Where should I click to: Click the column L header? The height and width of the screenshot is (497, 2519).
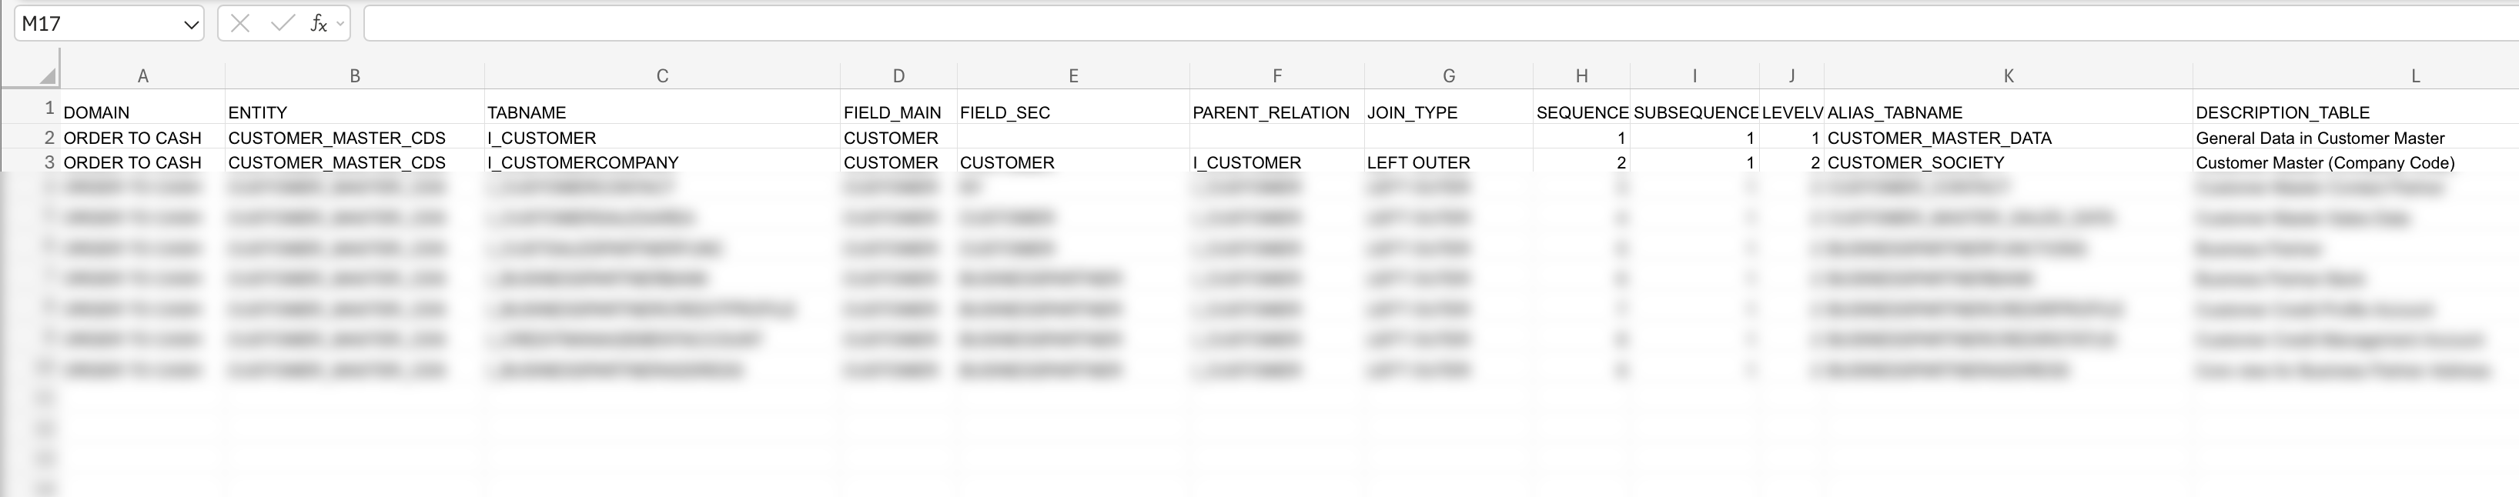[x=2415, y=74]
